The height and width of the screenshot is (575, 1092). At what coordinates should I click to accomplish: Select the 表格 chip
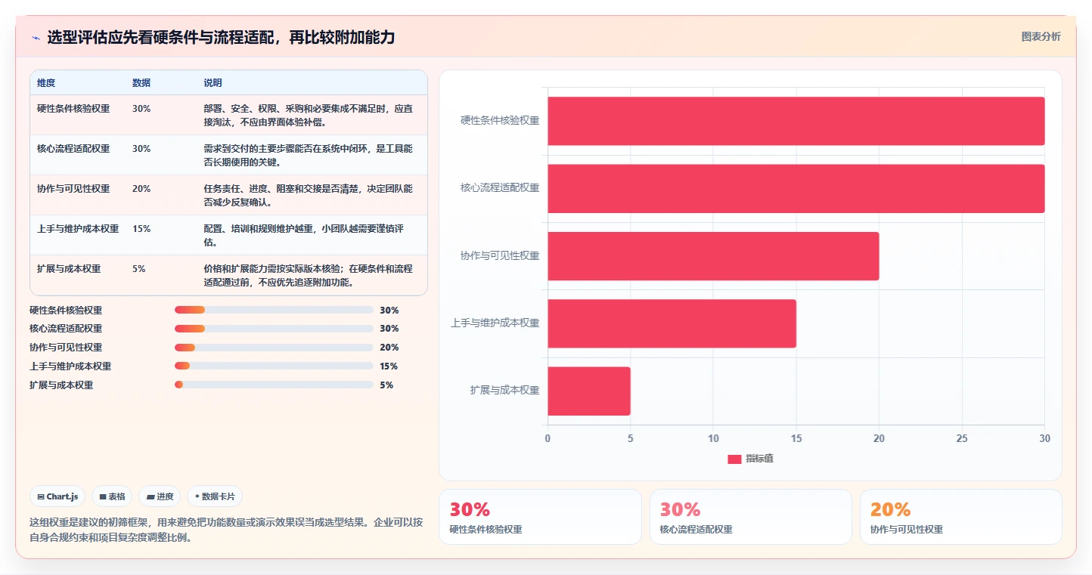tap(112, 496)
